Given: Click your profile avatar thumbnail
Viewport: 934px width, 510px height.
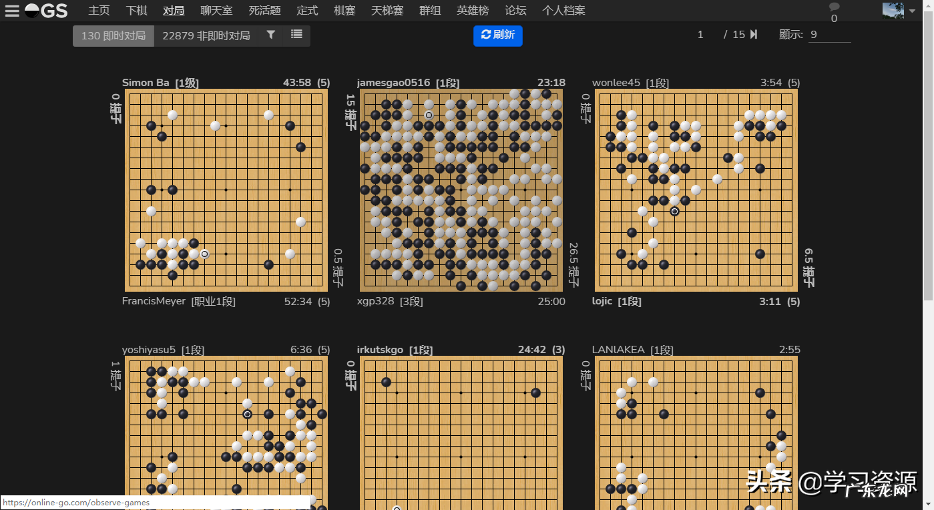Looking at the screenshot, I should 893,10.
